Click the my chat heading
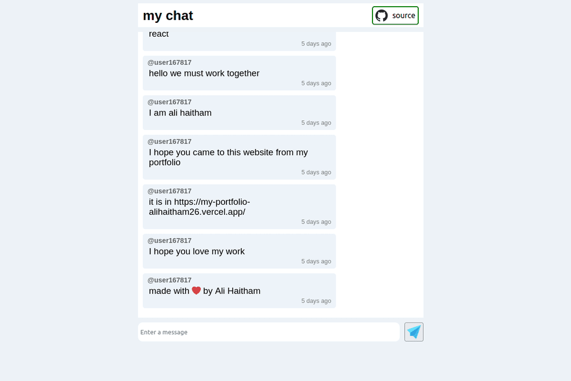Image resolution: width=571 pixels, height=381 pixels. pos(168,16)
